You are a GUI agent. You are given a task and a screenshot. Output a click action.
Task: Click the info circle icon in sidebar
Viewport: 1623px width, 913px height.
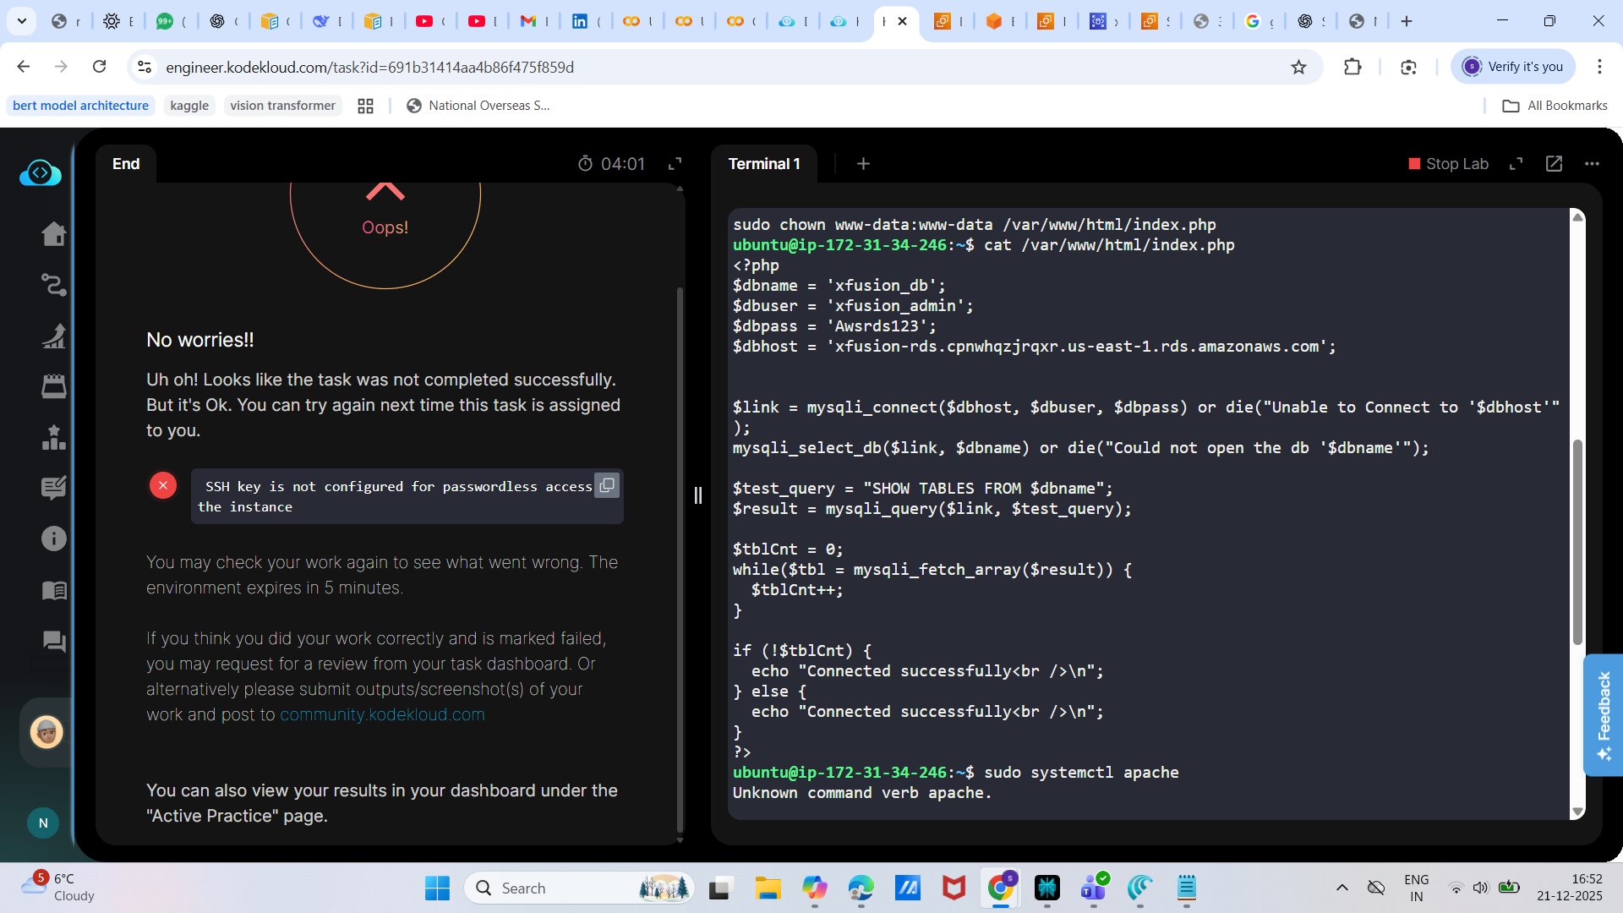coord(53,539)
